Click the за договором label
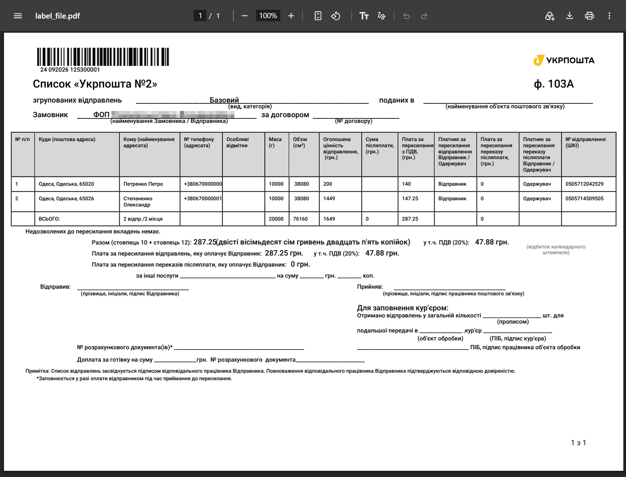 click(285, 115)
